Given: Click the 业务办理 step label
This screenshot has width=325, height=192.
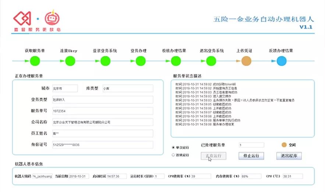Looking at the screenshot, I should click(138, 51).
